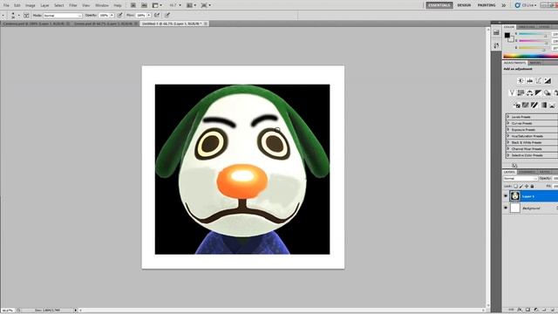The height and width of the screenshot is (314, 558).
Task: Add a Hue/Saturation adjustment
Action: [x=521, y=93]
